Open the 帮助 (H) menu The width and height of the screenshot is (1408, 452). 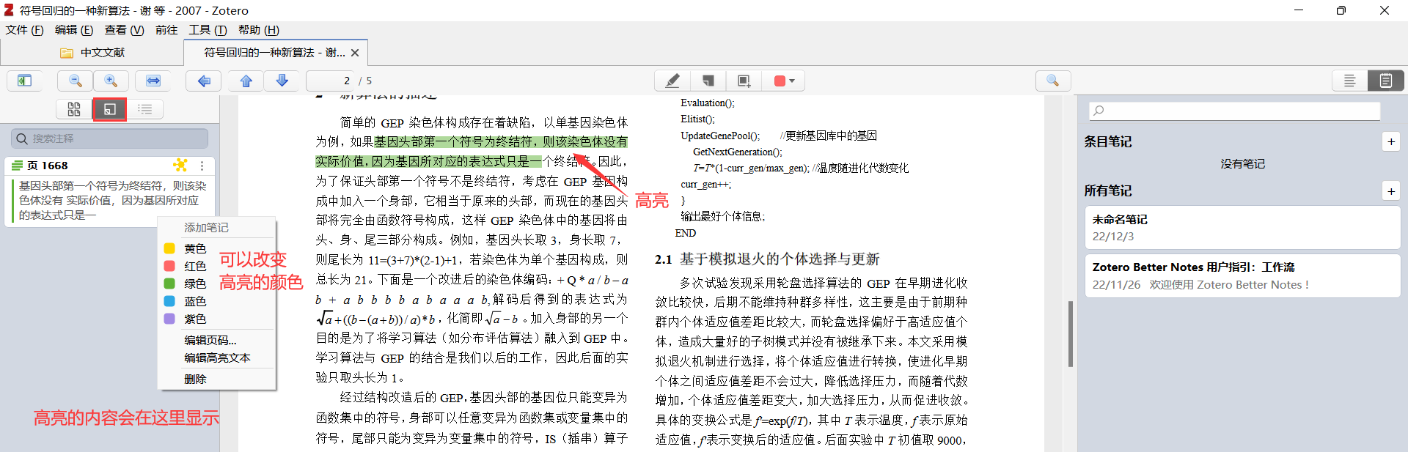pyautogui.click(x=258, y=30)
